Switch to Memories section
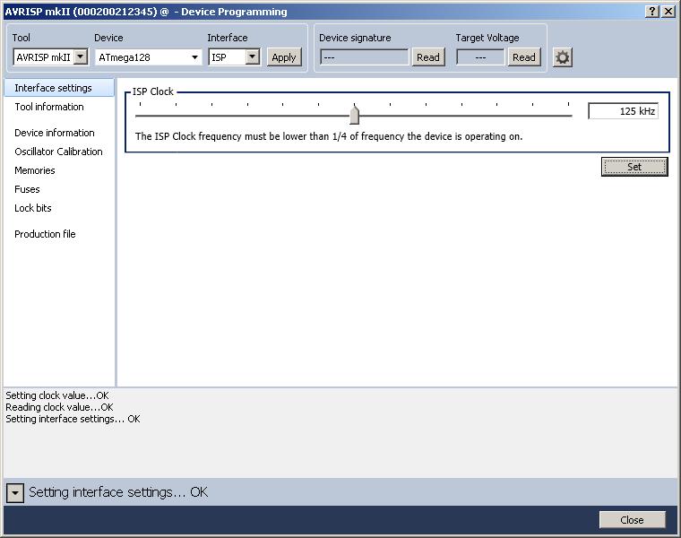This screenshot has height=538, width=681. (35, 170)
